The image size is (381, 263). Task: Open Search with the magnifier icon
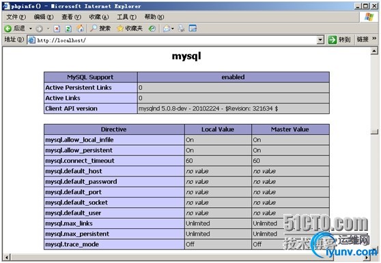94,29
